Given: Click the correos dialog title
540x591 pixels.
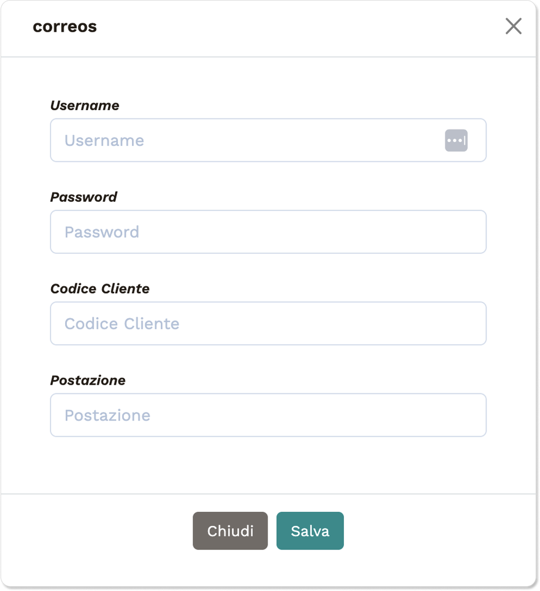Looking at the screenshot, I should pyautogui.click(x=65, y=27).
